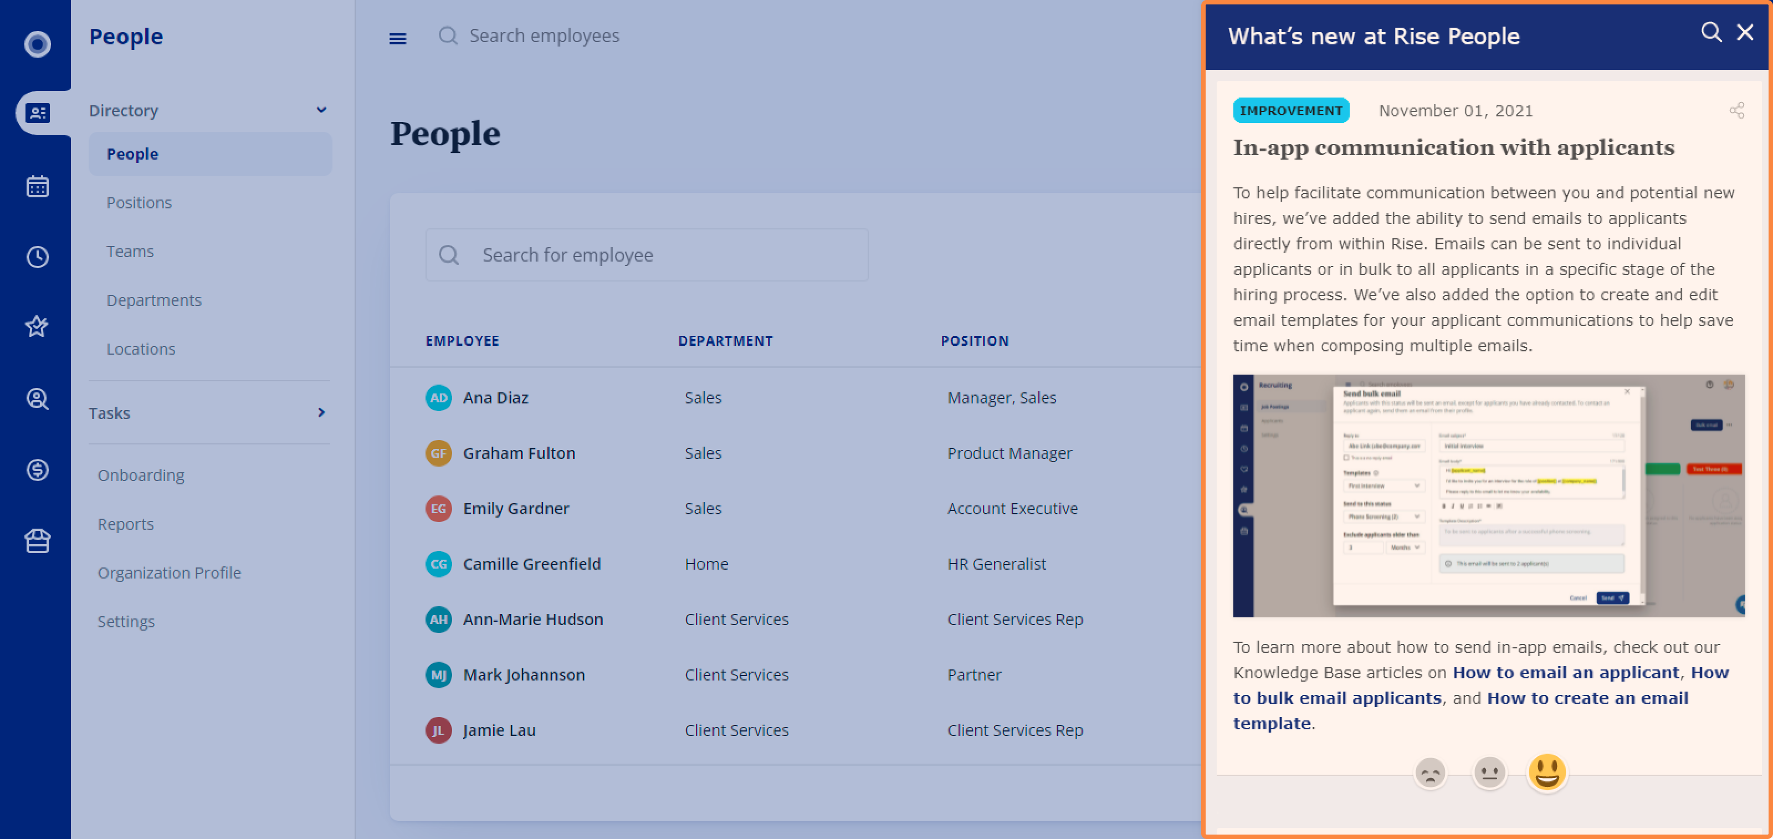Open Jamie Lau employee name
1773x839 pixels.
click(499, 730)
